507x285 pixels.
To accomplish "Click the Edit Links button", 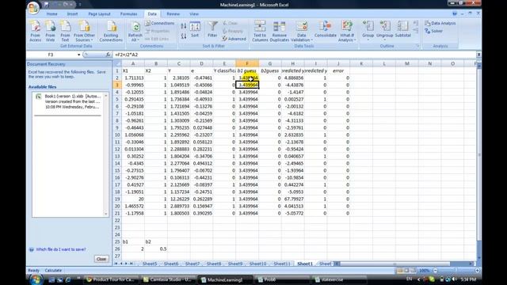I will [157, 39].
